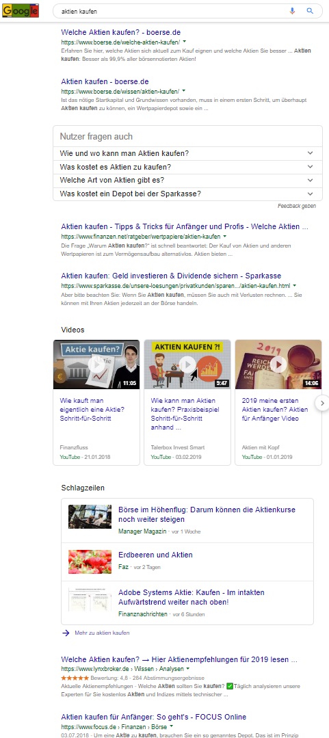Image resolution: width=329 pixels, height=738 pixels.
Task: Click 'Feedback geben' link
Action: click(x=297, y=206)
